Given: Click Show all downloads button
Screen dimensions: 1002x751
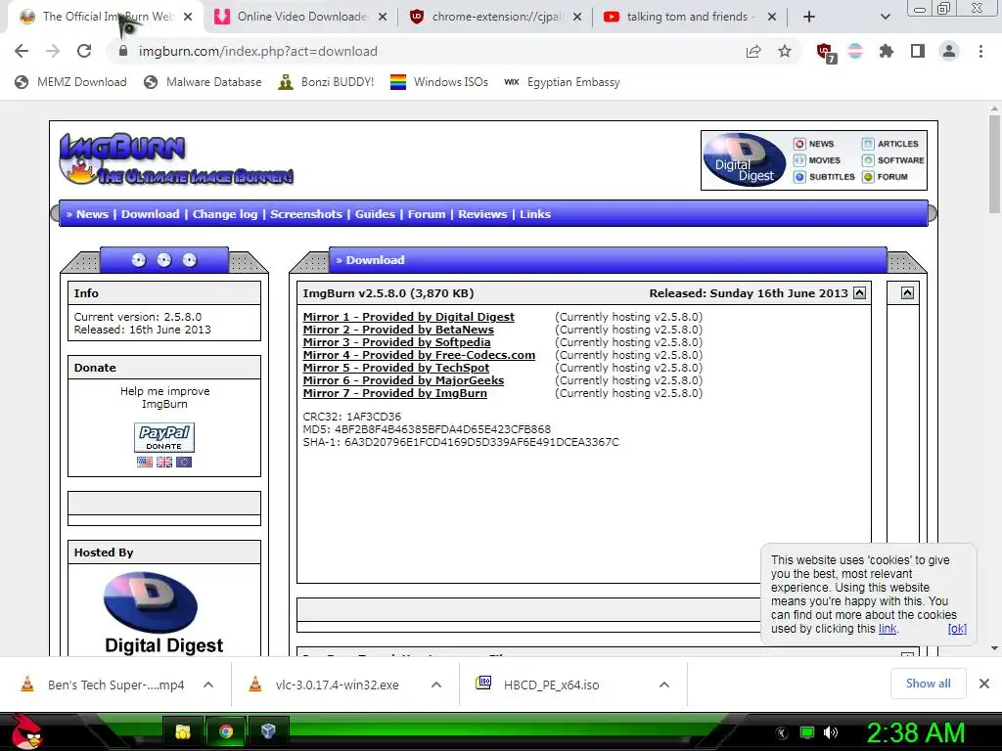Looking at the screenshot, I should (x=928, y=684).
